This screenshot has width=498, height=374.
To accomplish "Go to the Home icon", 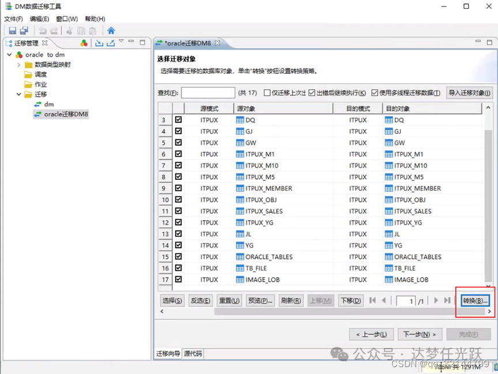I will pyautogui.click(x=111, y=31).
